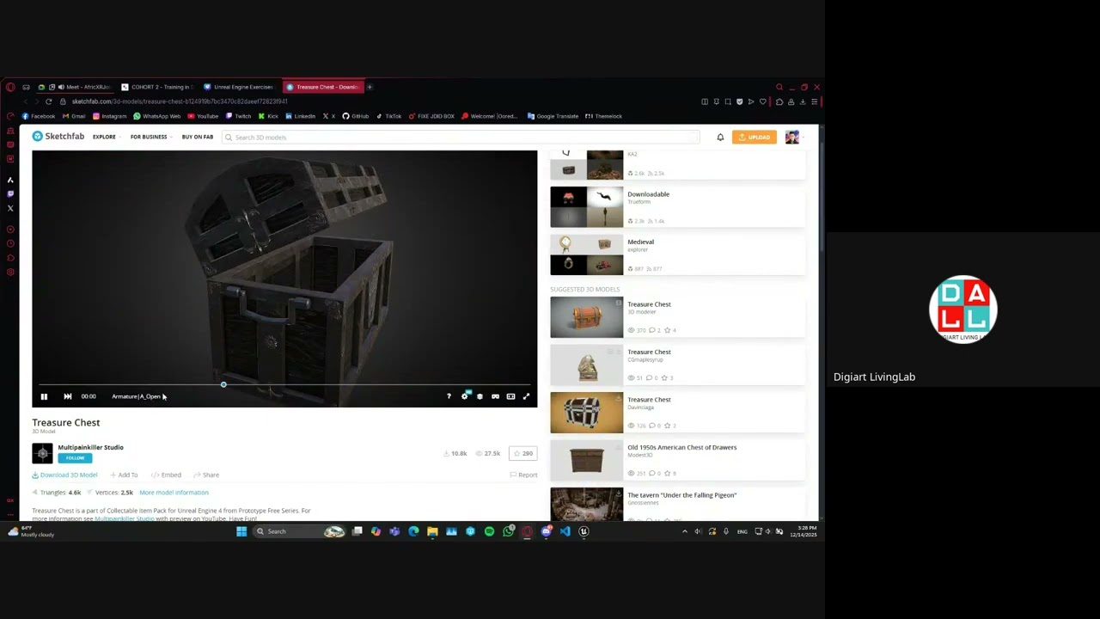
Task: Toggle theater mode in the viewer
Action: 510,396
